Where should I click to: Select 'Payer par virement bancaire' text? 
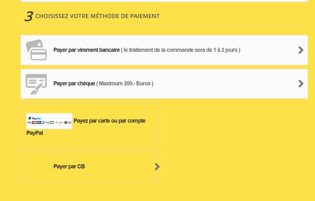coord(87,50)
